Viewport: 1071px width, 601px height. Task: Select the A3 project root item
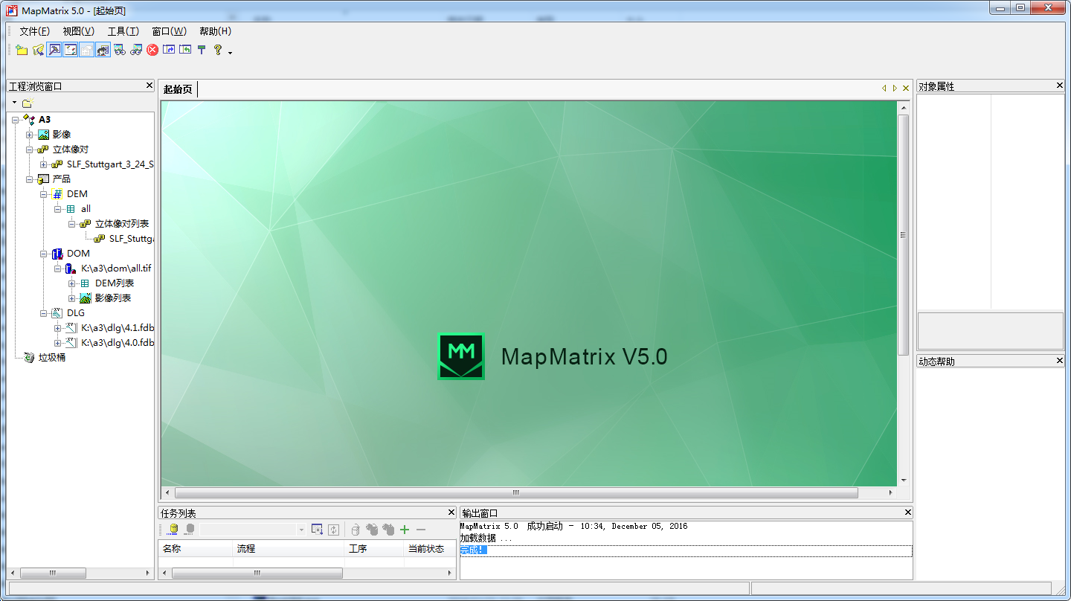pyautogui.click(x=45, y=120)
